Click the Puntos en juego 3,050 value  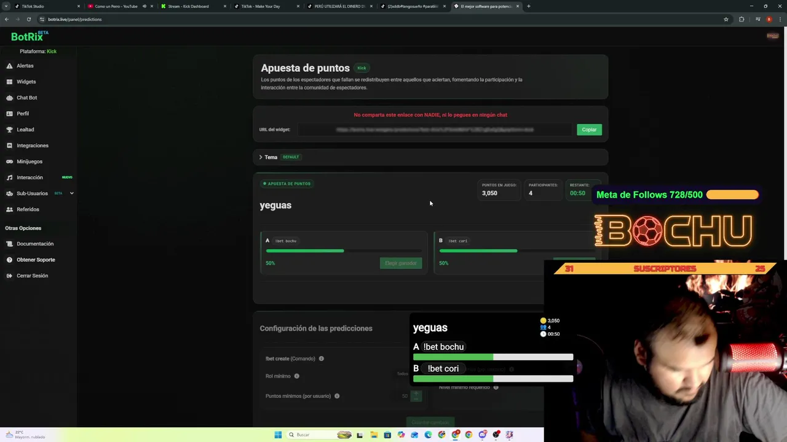(489, 193)
